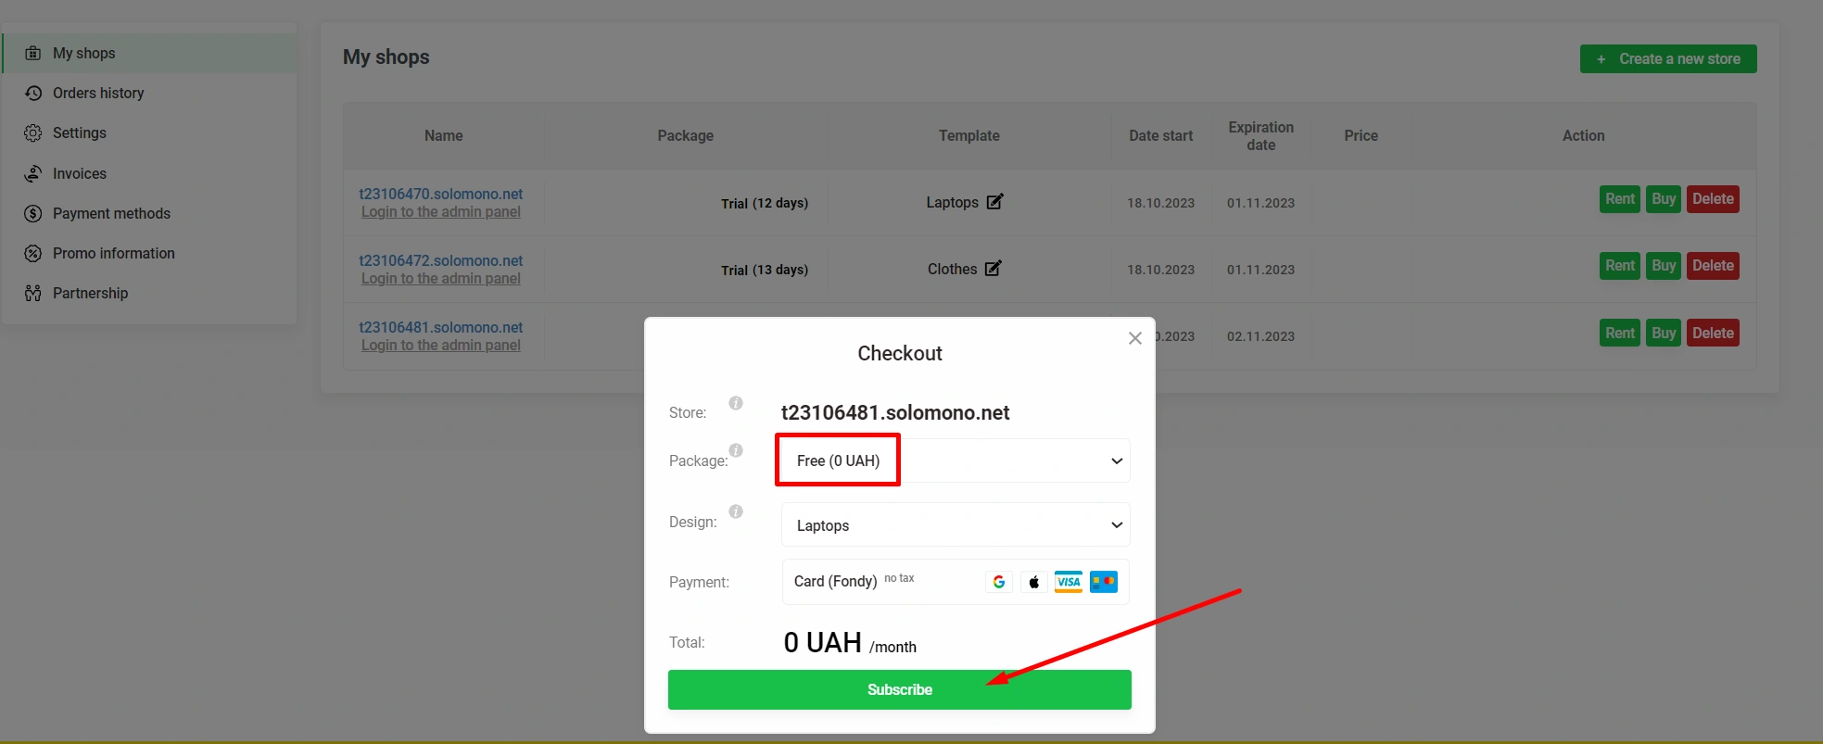Click the Google Pay icon in Payment
Viewport: 1823px width, 744px height.
[x=999, y=582]
